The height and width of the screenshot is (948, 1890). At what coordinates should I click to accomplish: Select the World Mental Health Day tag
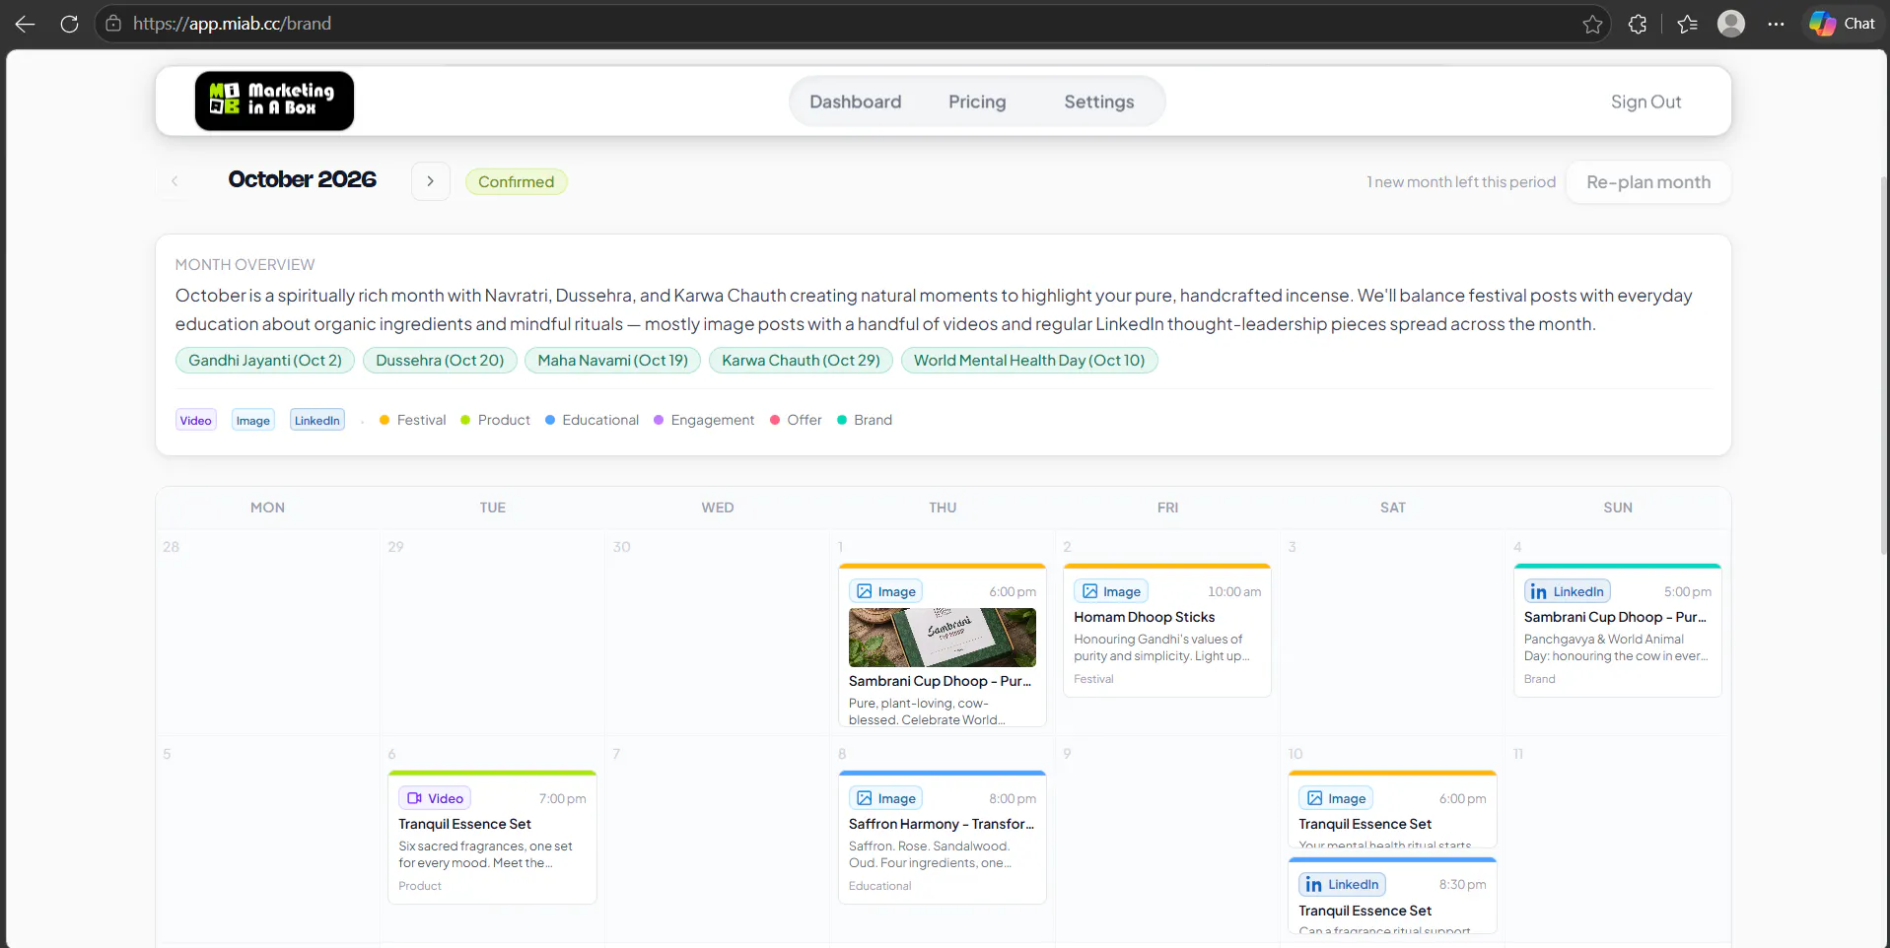1029,361
